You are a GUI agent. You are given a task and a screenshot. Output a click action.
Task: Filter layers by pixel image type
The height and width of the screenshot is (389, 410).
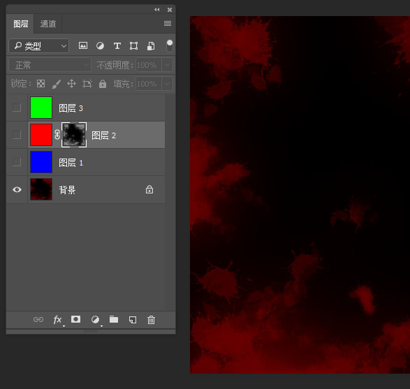coord(83,46)
